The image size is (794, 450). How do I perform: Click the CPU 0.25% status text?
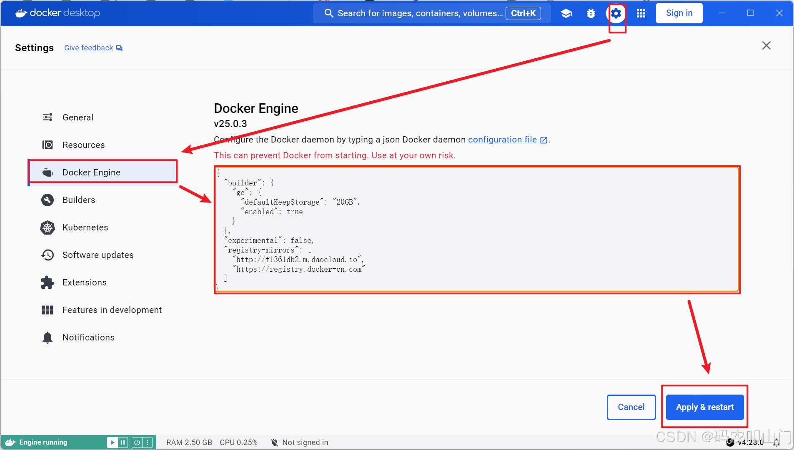coord(238,442)
